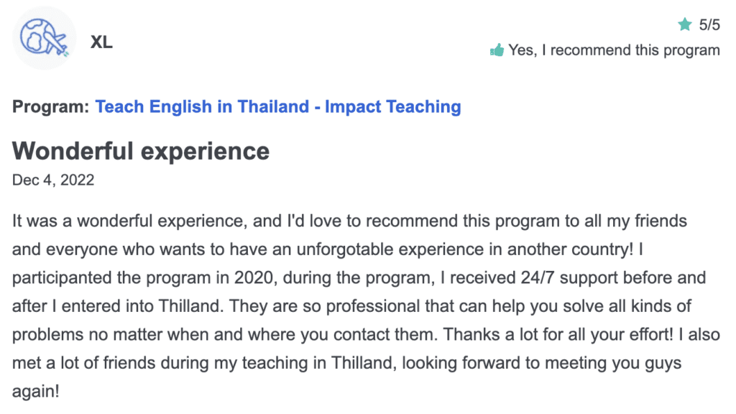
Task: Click the word "unforgotable" in the review
Action: point(345,249)
